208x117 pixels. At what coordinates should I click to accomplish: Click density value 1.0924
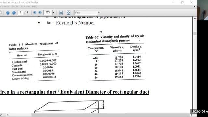[x=136, y=76]
